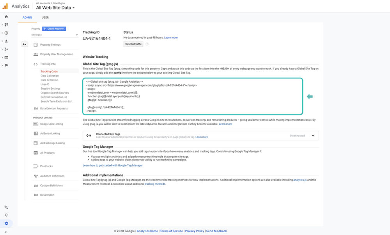
Task: Open the Audience person icon
Action: (6, 41)
